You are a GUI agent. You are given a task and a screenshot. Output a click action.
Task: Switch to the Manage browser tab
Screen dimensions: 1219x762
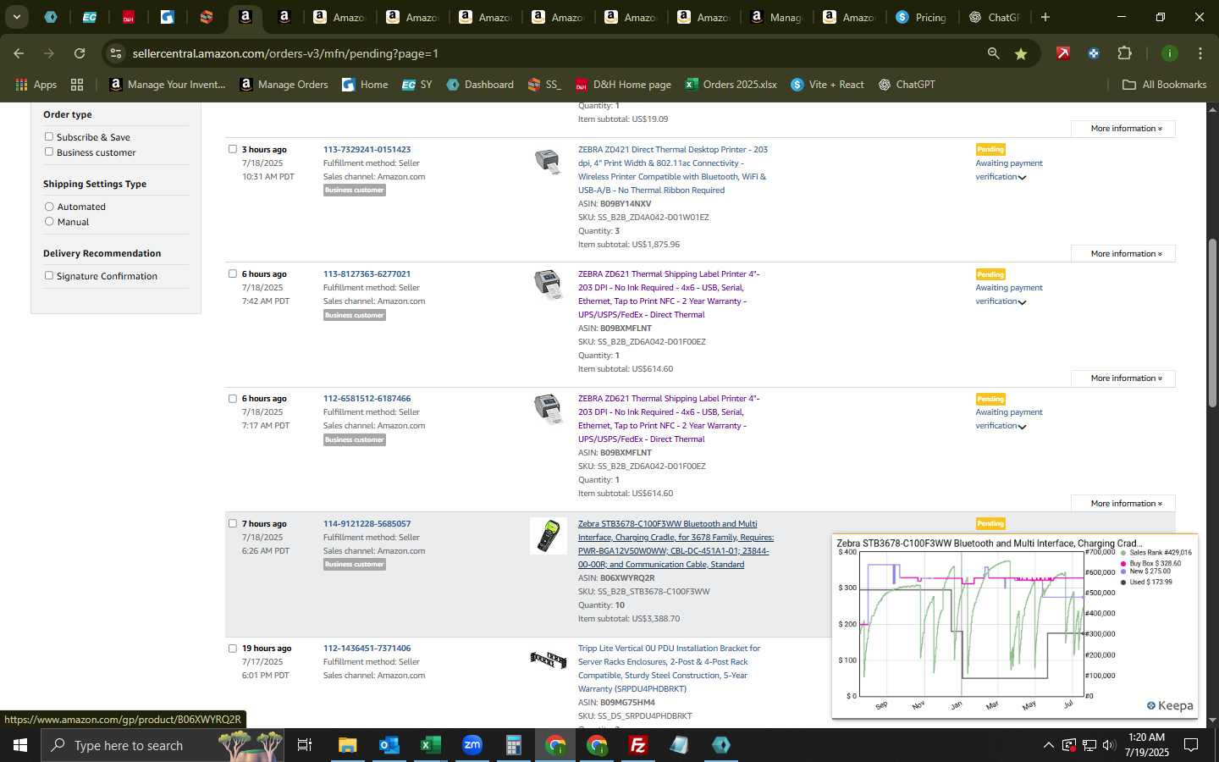coord(776,17)
